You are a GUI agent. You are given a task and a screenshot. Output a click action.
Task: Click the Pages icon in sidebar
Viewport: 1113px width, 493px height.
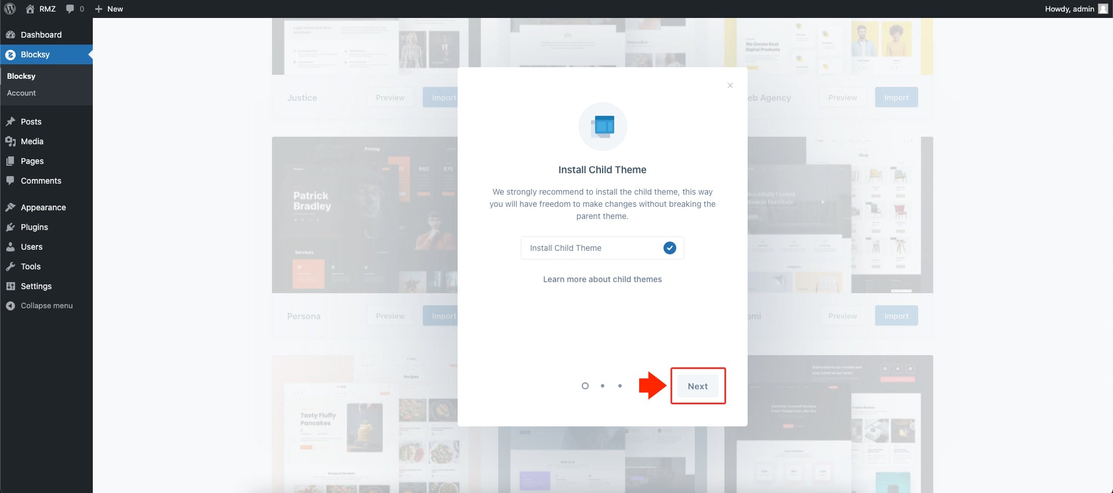(10, 161)
